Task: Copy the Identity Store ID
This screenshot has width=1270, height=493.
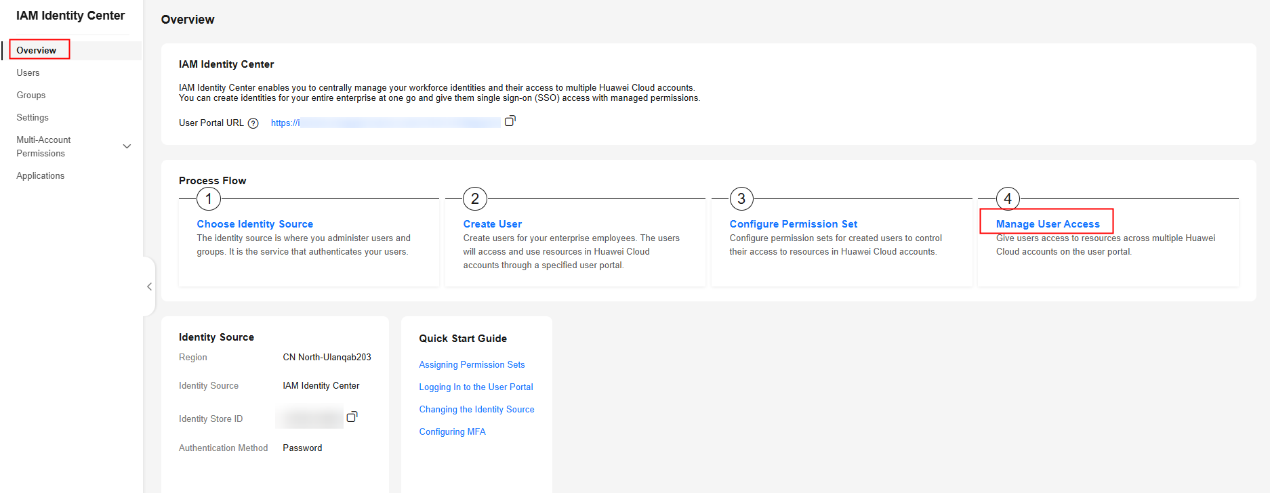Action: tap(352, 416)
